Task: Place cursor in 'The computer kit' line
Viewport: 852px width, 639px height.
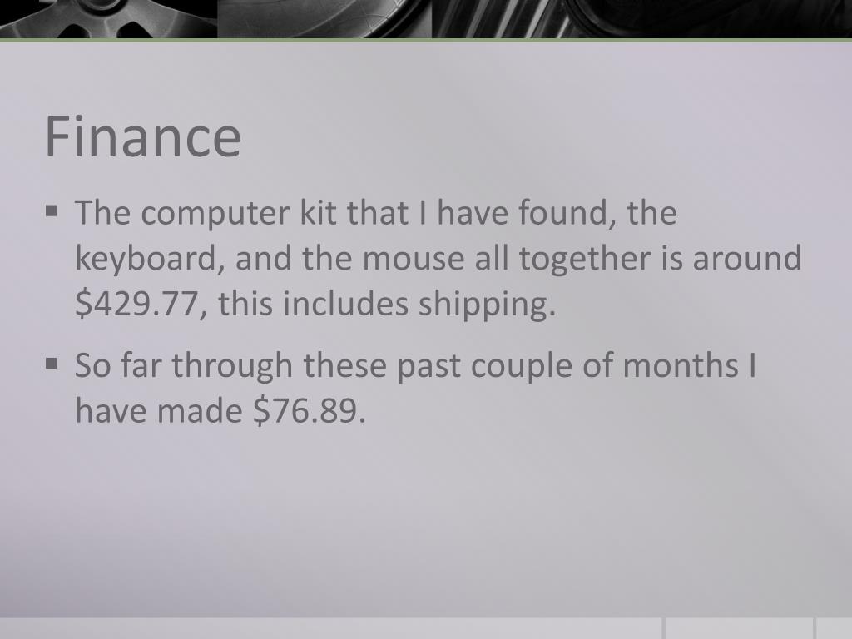Action: (x=376, y=212)
